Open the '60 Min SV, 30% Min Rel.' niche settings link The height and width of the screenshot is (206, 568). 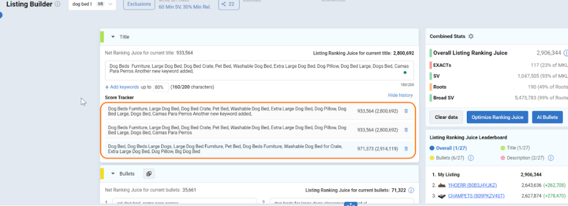click(x=185, y=7)
